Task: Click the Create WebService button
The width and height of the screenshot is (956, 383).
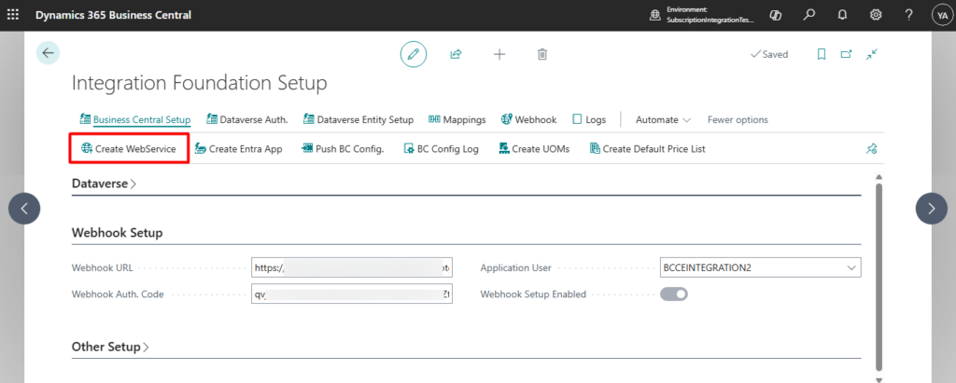Action: (x=129, y=148)
